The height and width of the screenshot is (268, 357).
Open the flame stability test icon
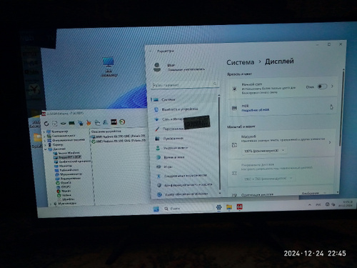coord(89,123)
